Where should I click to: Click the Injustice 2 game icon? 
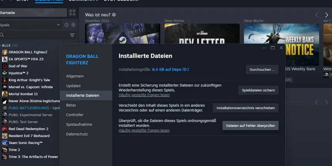pos(5,73)
